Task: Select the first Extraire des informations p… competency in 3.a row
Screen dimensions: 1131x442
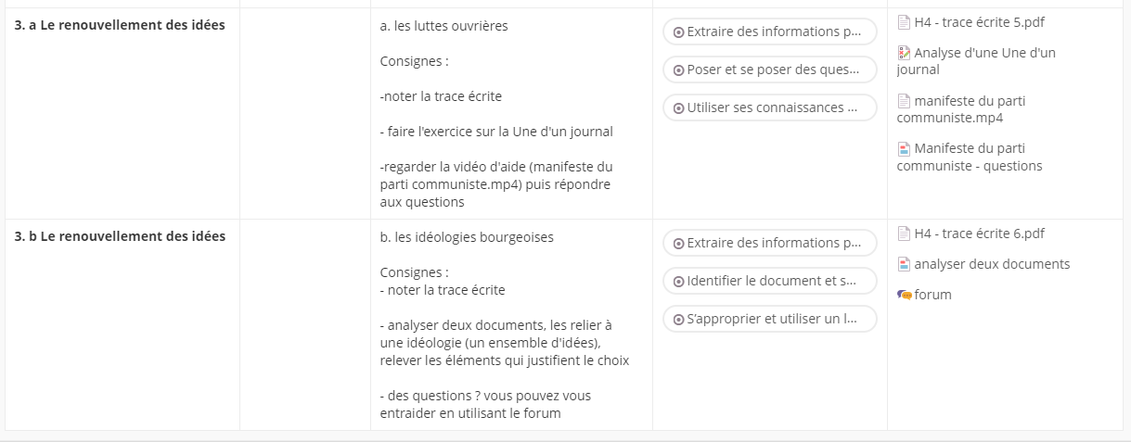Action: click(769, 32)
